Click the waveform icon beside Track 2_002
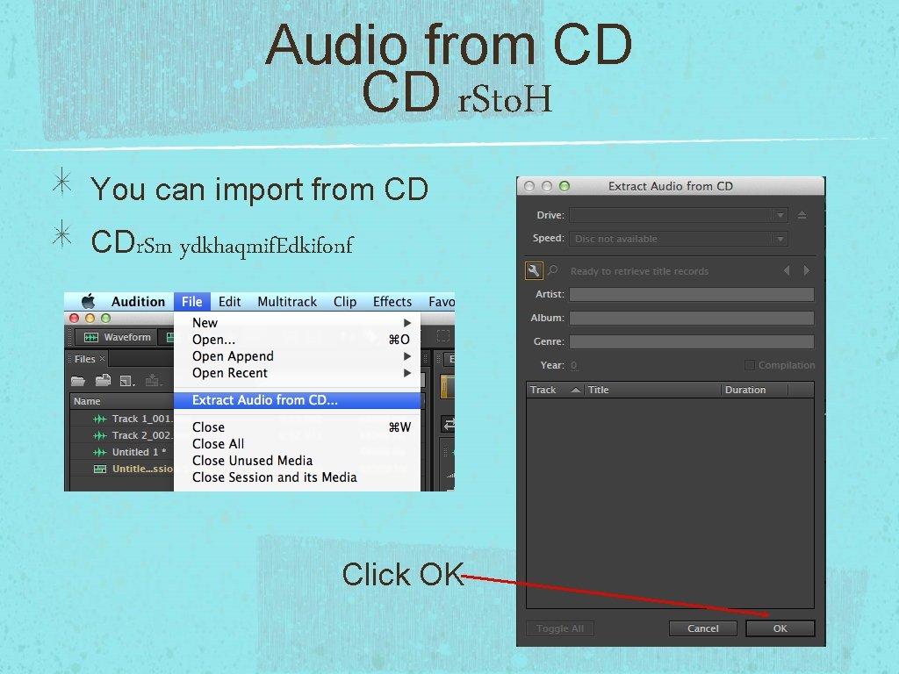Image resolution: width=899 pixels, height=674 pixels. [x=100, y=435]
